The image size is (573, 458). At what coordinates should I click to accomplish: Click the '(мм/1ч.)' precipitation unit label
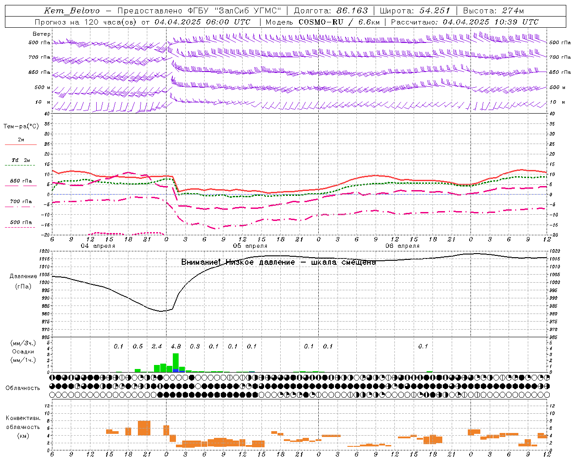tap(23, 360)
